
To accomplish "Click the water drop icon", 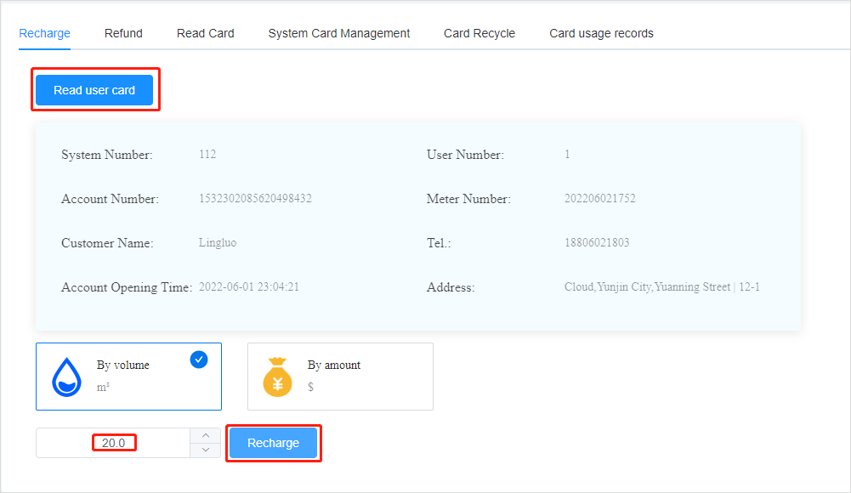I will pyautogui.click(x=66, y=377).
